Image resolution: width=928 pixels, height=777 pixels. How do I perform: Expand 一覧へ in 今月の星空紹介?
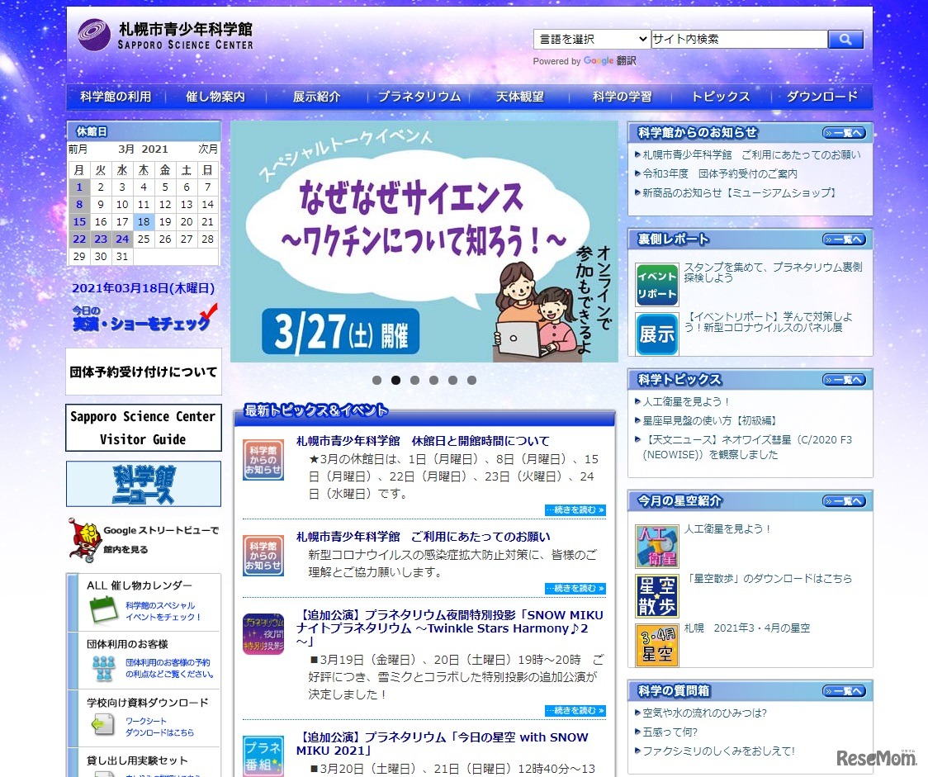point(844,501)
